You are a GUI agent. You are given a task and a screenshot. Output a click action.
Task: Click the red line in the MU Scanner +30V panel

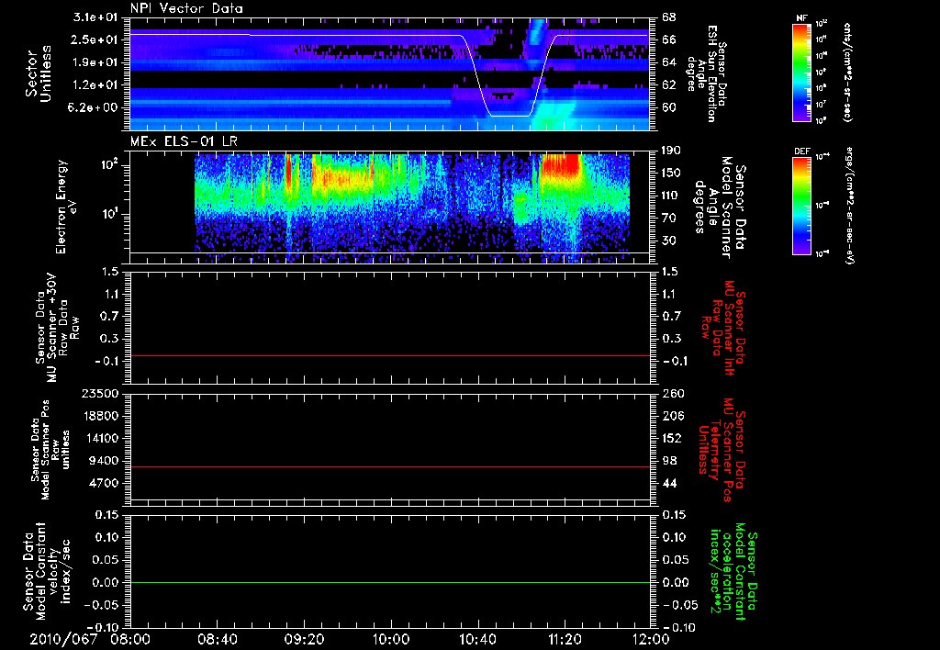pos(390,355)
